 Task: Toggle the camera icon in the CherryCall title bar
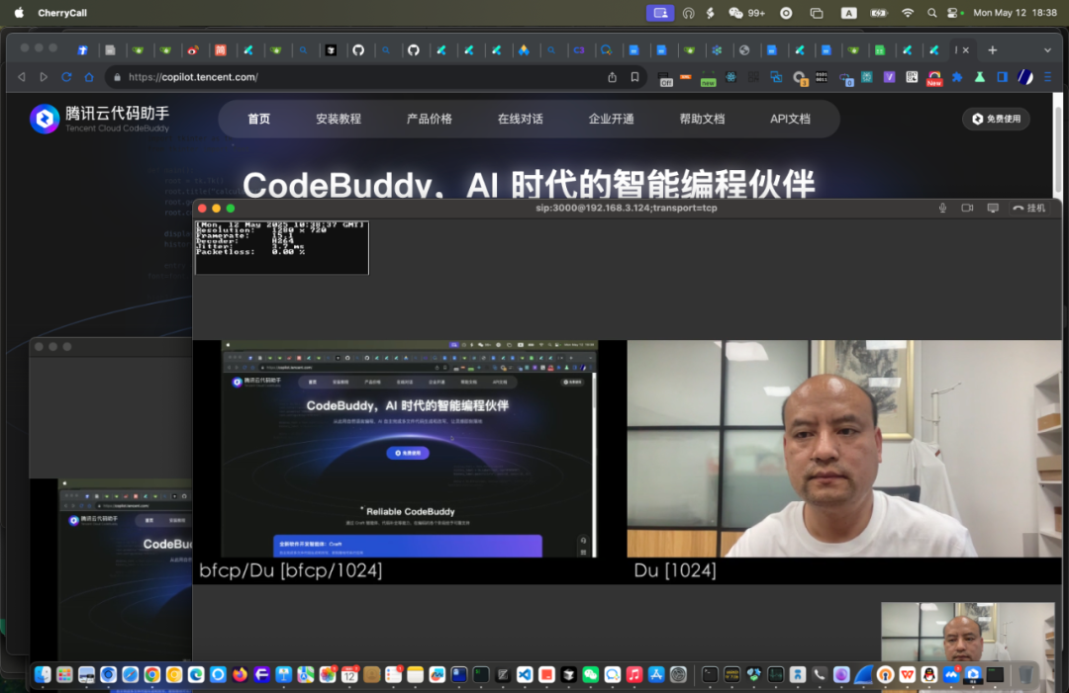coord(967,209)
